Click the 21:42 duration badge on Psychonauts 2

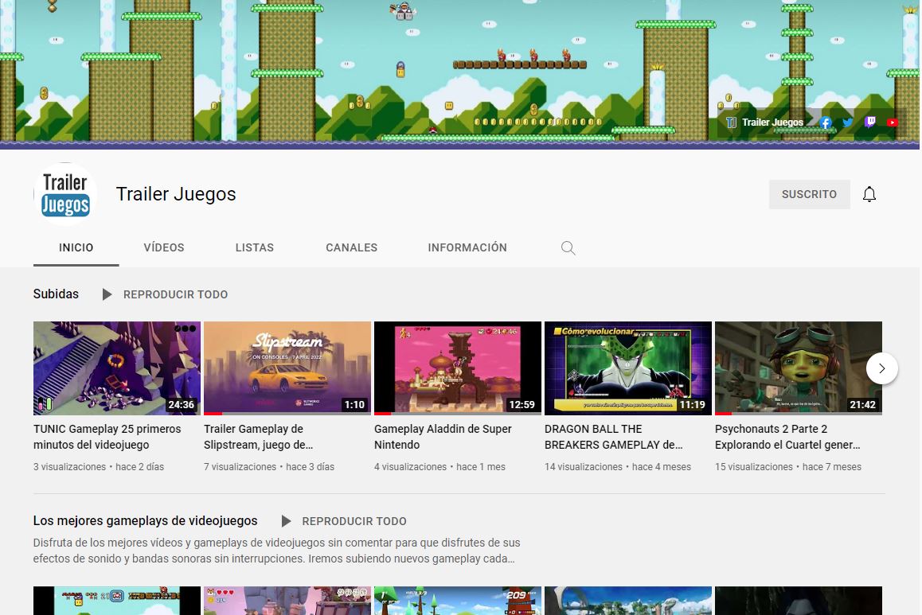862,405
